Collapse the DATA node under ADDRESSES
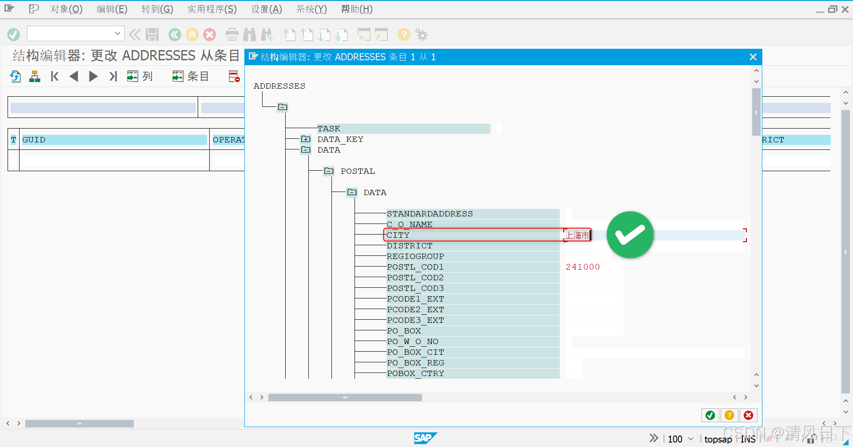Screen dimensions: 853x447 [306, 149]
